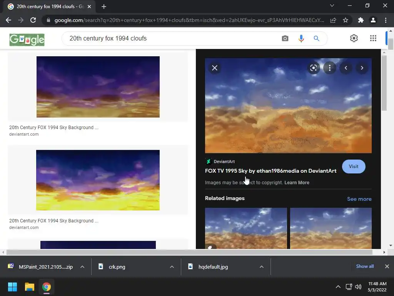Viewport: 394px width, 296px height.
Task: Show the next image in preview
Action: point(362,68)
